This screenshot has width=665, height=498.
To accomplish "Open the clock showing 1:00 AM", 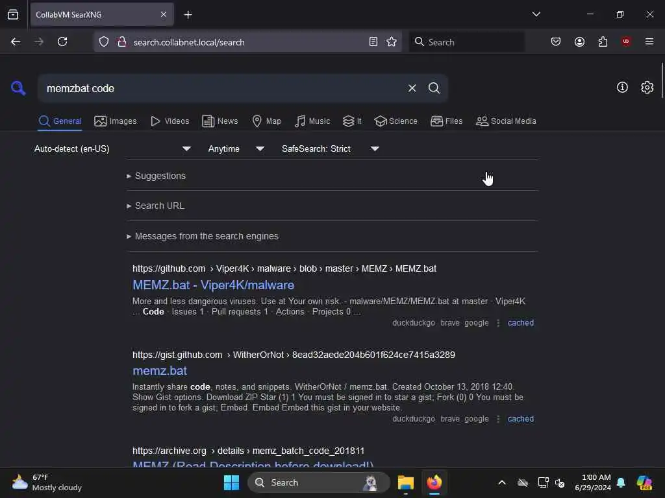I will click(592, 482).
